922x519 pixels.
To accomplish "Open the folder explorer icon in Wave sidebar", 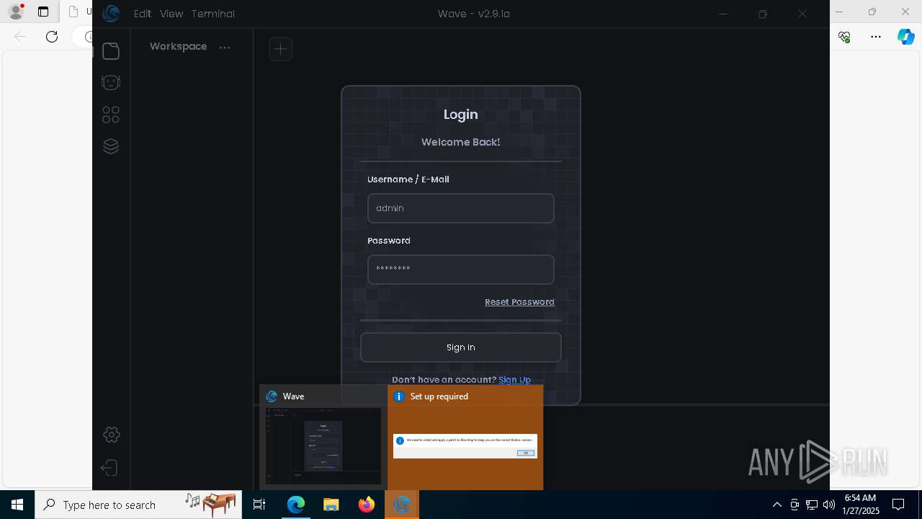I will (x=110, y=51).
